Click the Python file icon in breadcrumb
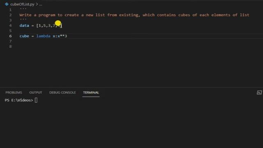The image size is (263, 148). pyautogui.click(x=7, y=4)
